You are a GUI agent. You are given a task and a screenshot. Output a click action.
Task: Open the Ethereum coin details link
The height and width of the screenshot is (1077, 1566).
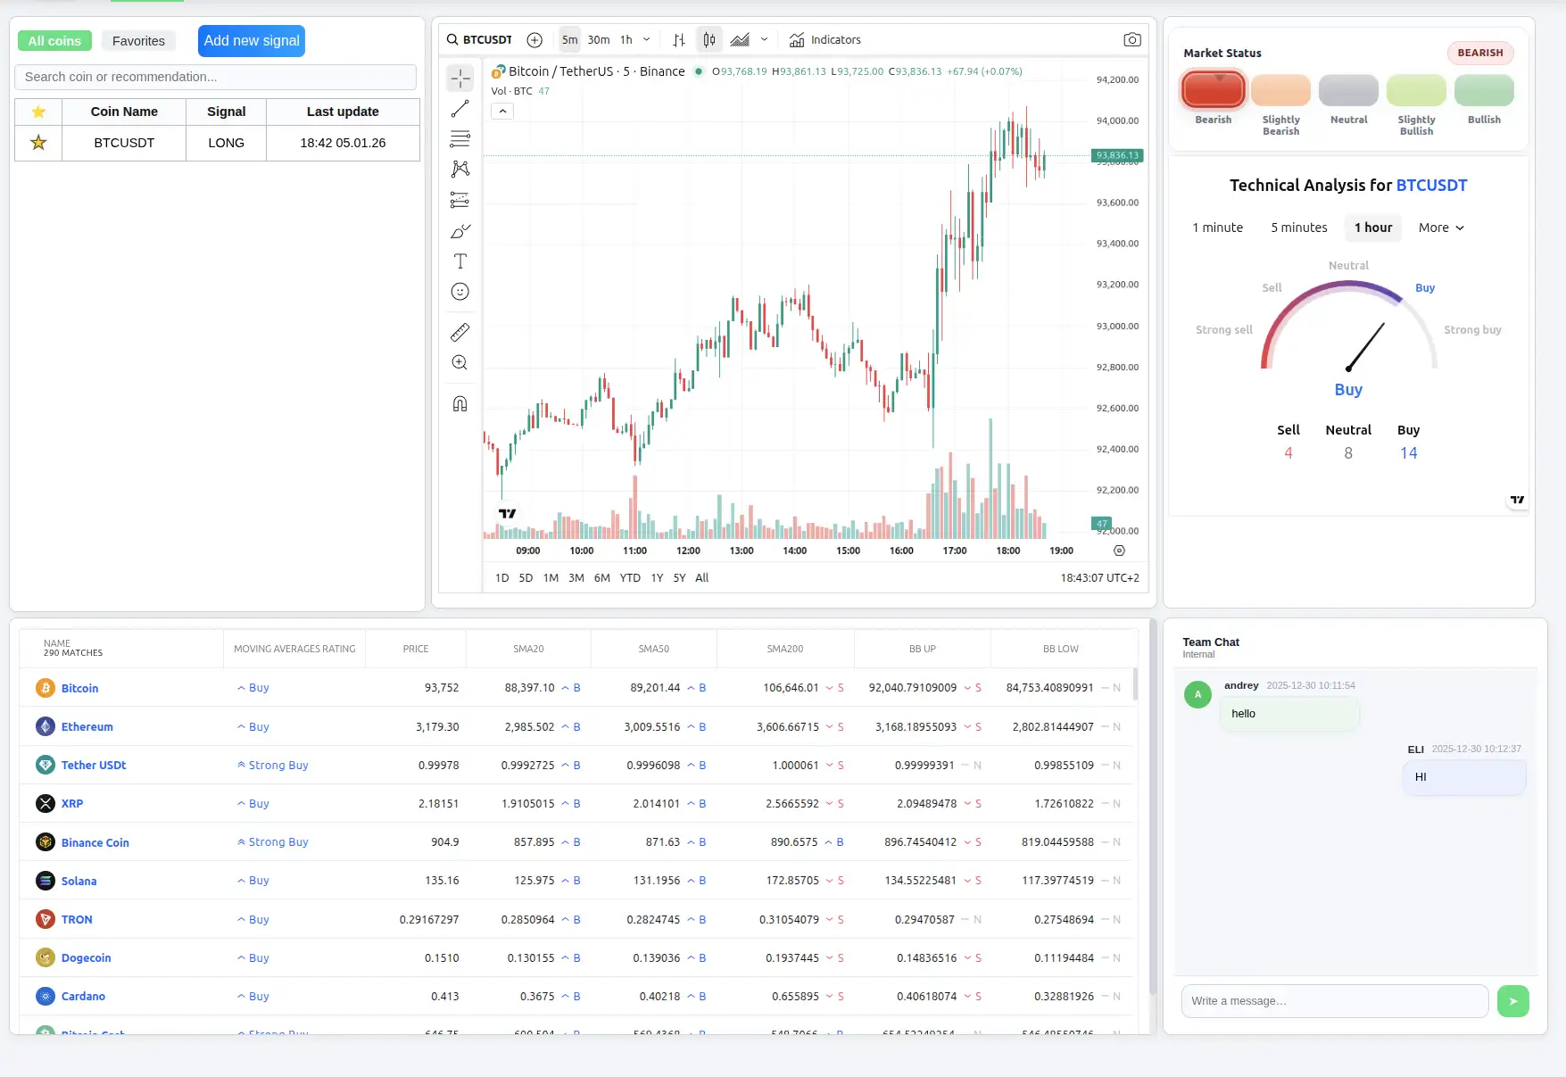(x=87, y=726)
